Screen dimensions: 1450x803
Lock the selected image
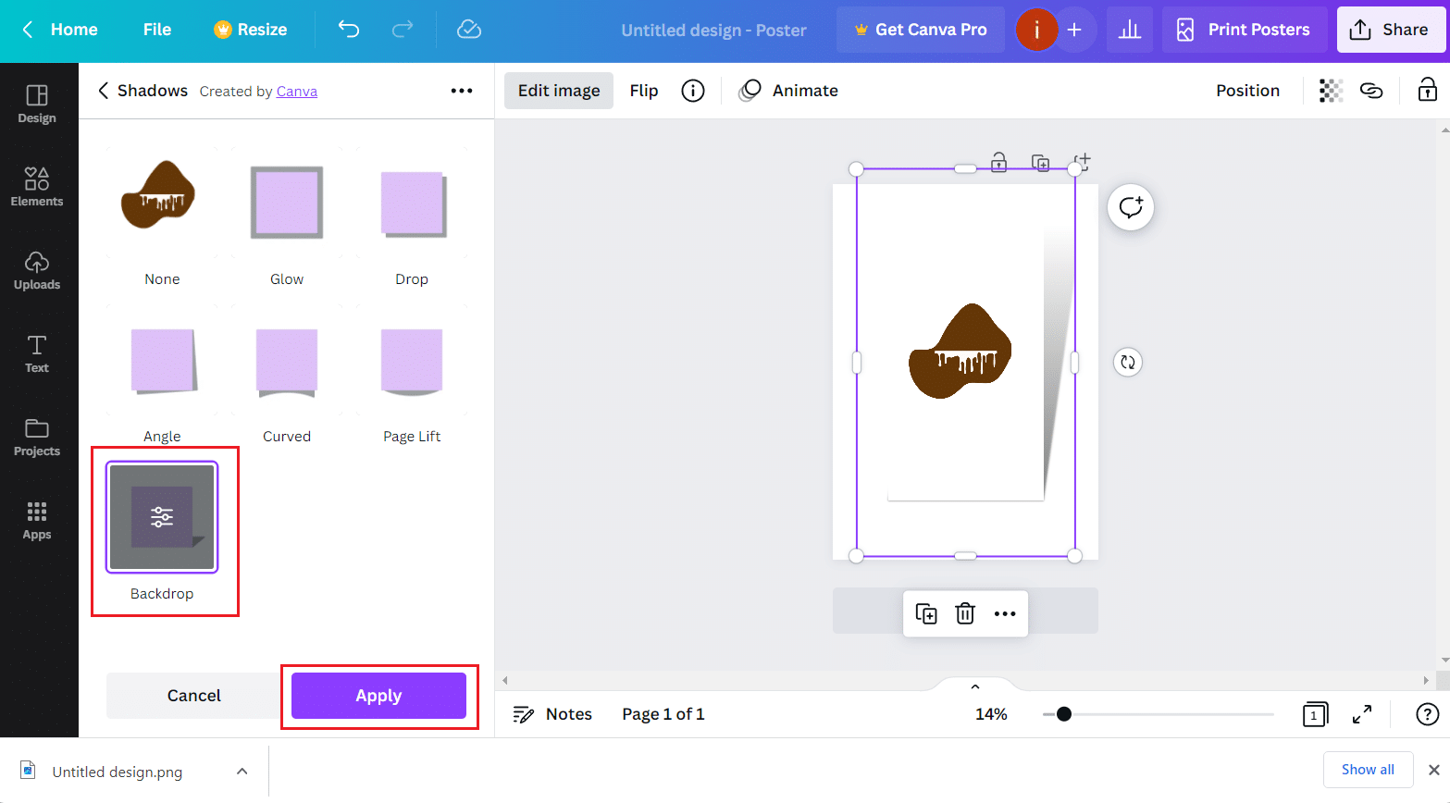(x=1428, y=90)
